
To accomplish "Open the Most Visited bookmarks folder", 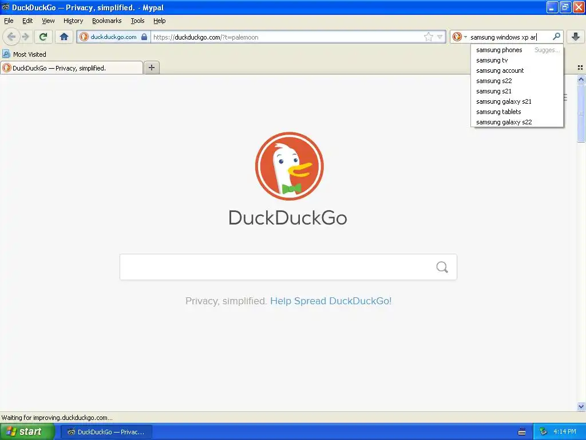I will pyautogui.click(x=25, y=54).
